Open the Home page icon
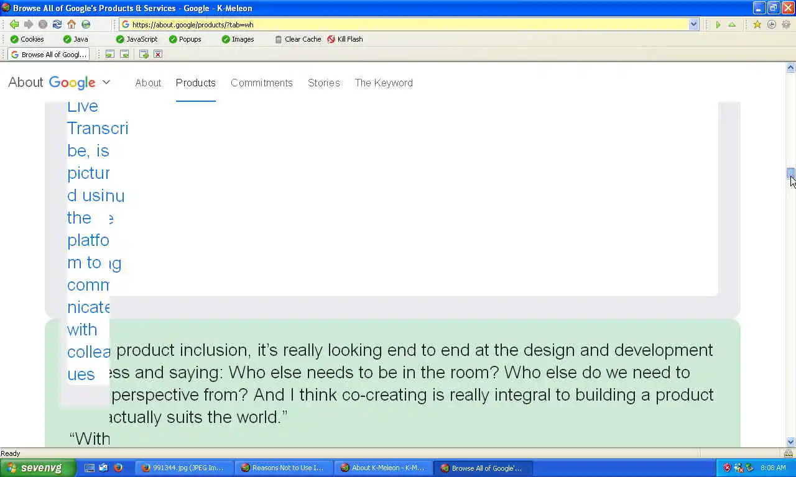 [x=72, y=24]
